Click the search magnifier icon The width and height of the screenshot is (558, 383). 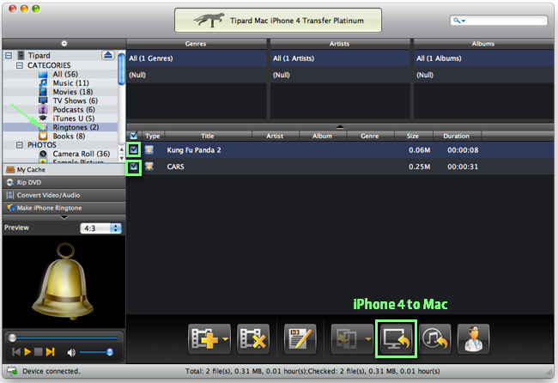pyautogui.click(x=457, y=21)
